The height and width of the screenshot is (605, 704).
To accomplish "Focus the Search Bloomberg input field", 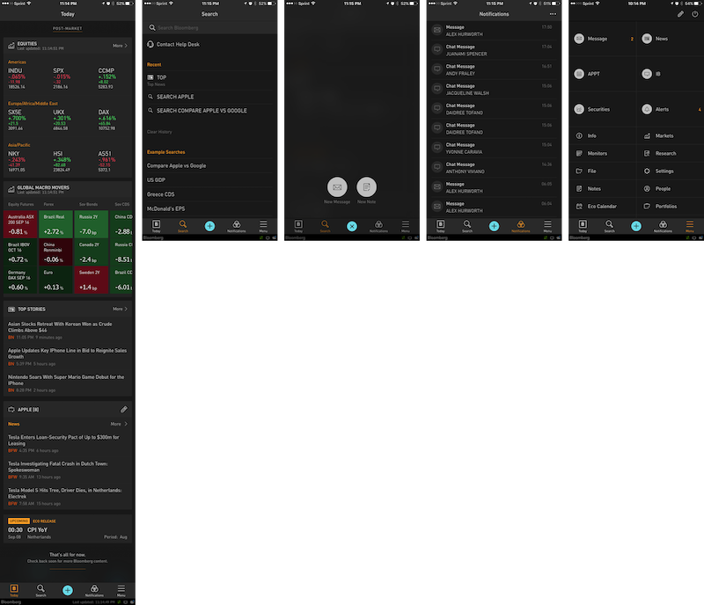I will [209, 28].
